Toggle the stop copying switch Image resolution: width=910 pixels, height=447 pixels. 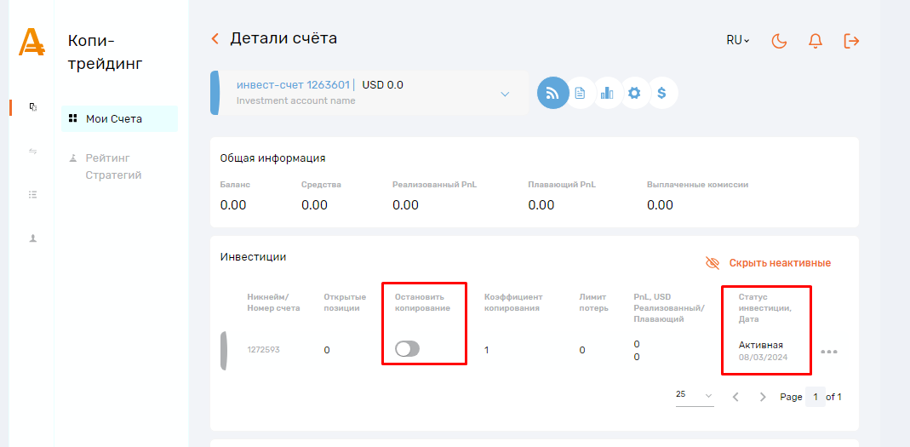tap(408, 348)
